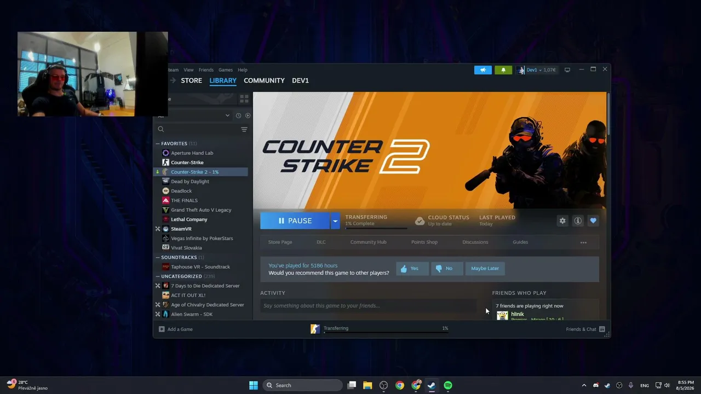Screen dimensions: 701x394
Task: Select the Grand Theft Auto V Legacy icon
Action: tap(166, 210)
